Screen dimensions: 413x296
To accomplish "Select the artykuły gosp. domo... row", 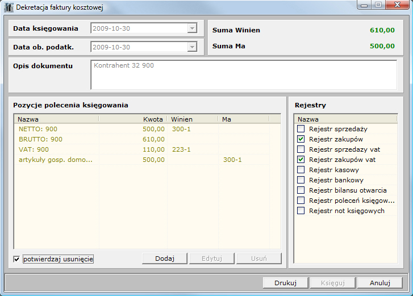I will 142,160.
